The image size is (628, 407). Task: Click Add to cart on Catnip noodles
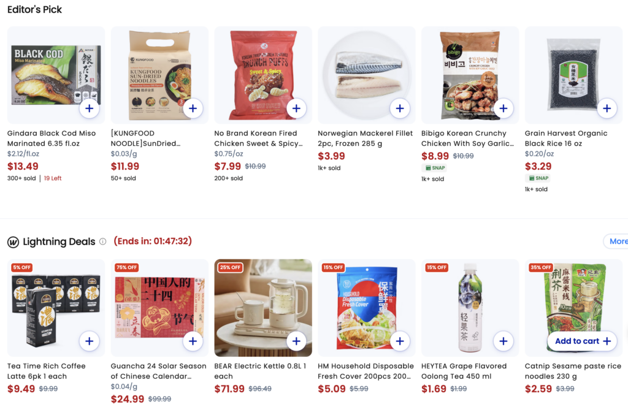tap(583, 341)
